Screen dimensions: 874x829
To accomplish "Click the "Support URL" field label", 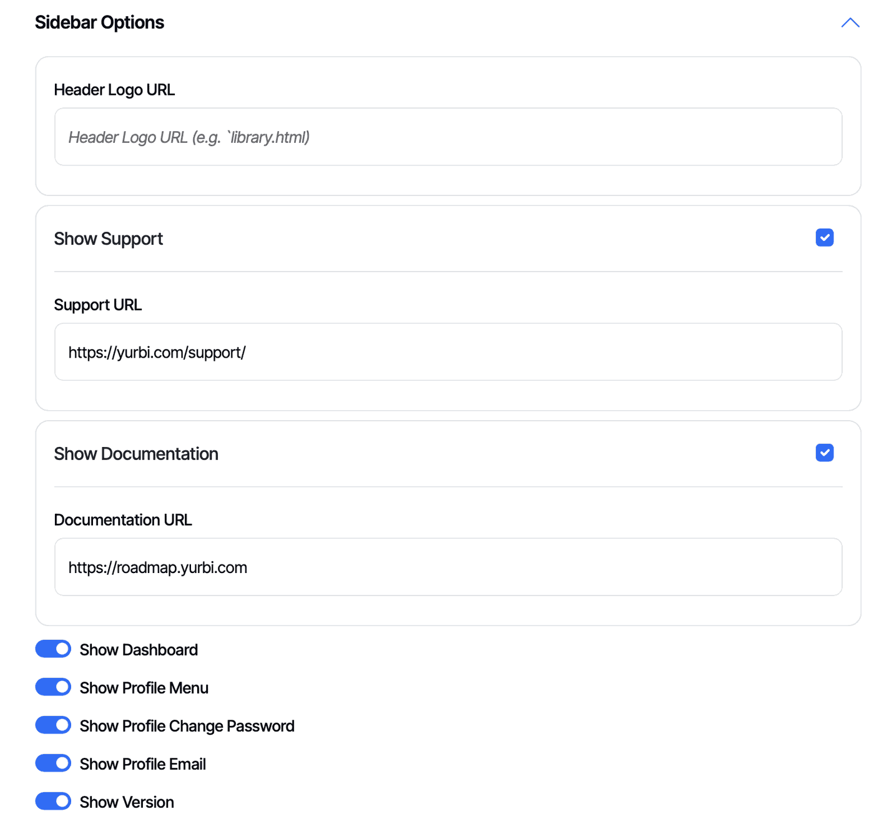I will 98,305.
